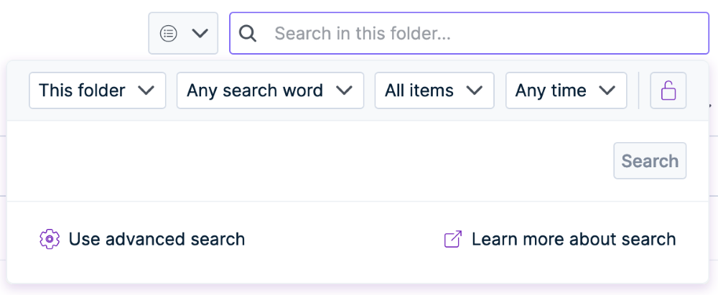Open Learn more about search link

(574, 239)
